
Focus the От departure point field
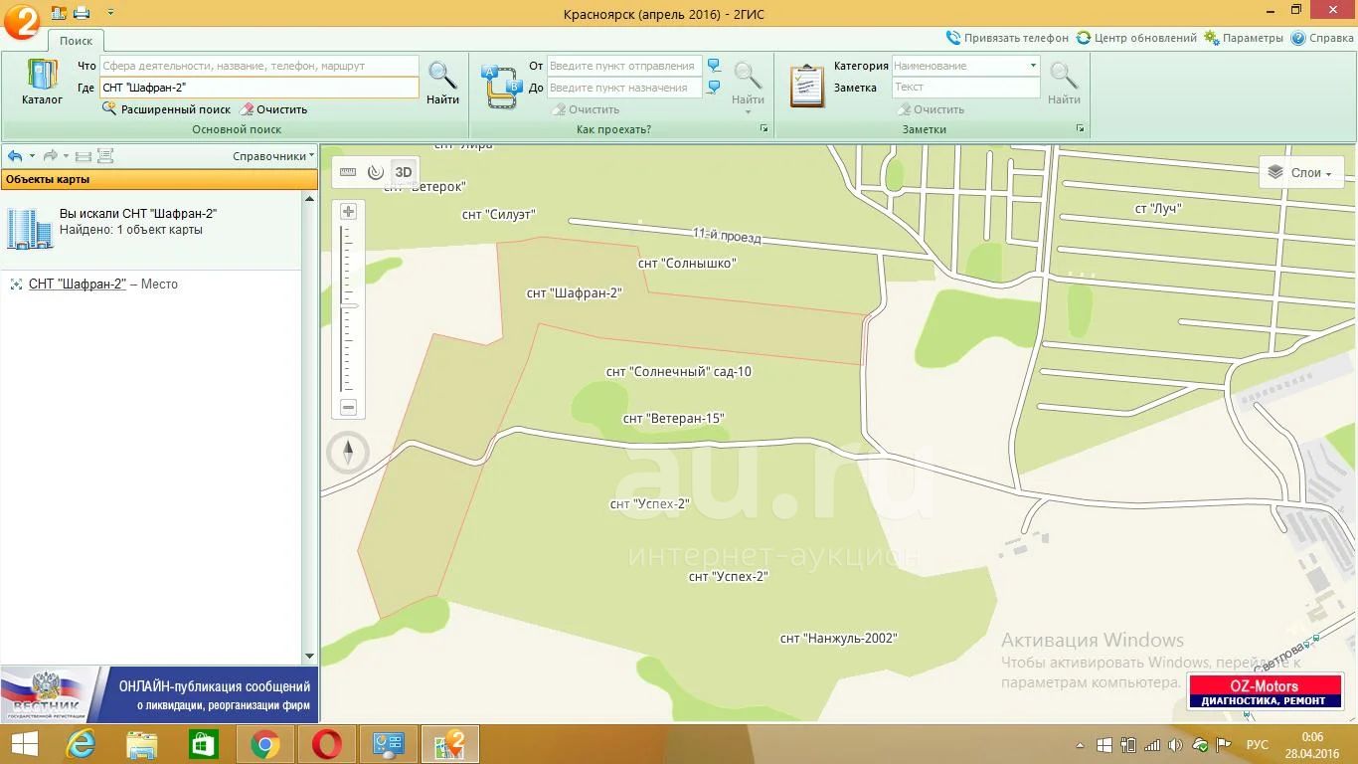tap(624, 66)
